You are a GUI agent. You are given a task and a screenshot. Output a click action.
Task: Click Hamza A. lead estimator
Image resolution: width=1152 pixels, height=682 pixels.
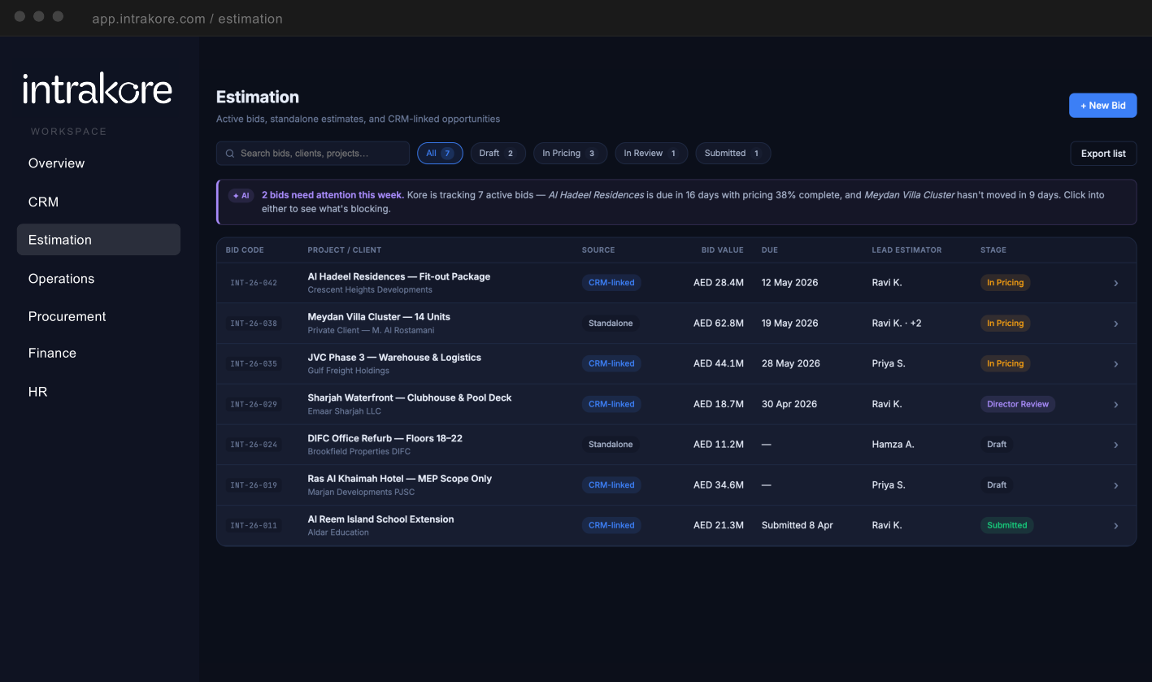coord(893,445)
